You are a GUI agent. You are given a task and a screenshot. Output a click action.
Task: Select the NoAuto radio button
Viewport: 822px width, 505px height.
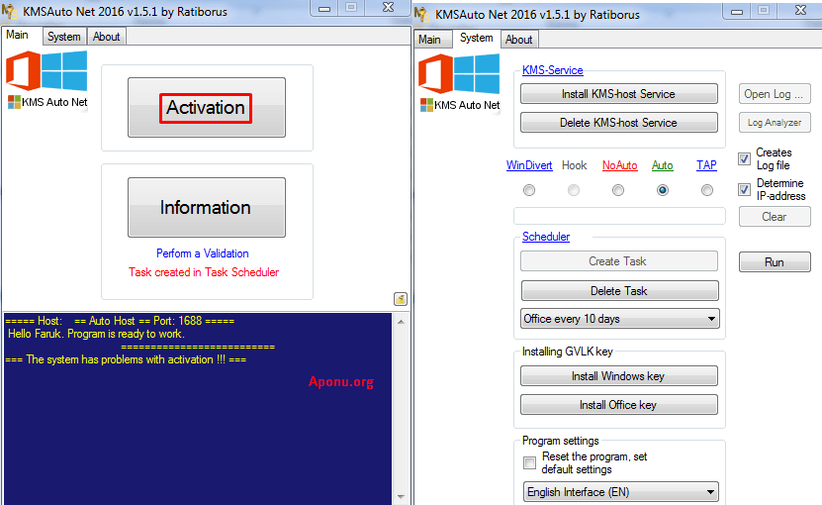618,190
